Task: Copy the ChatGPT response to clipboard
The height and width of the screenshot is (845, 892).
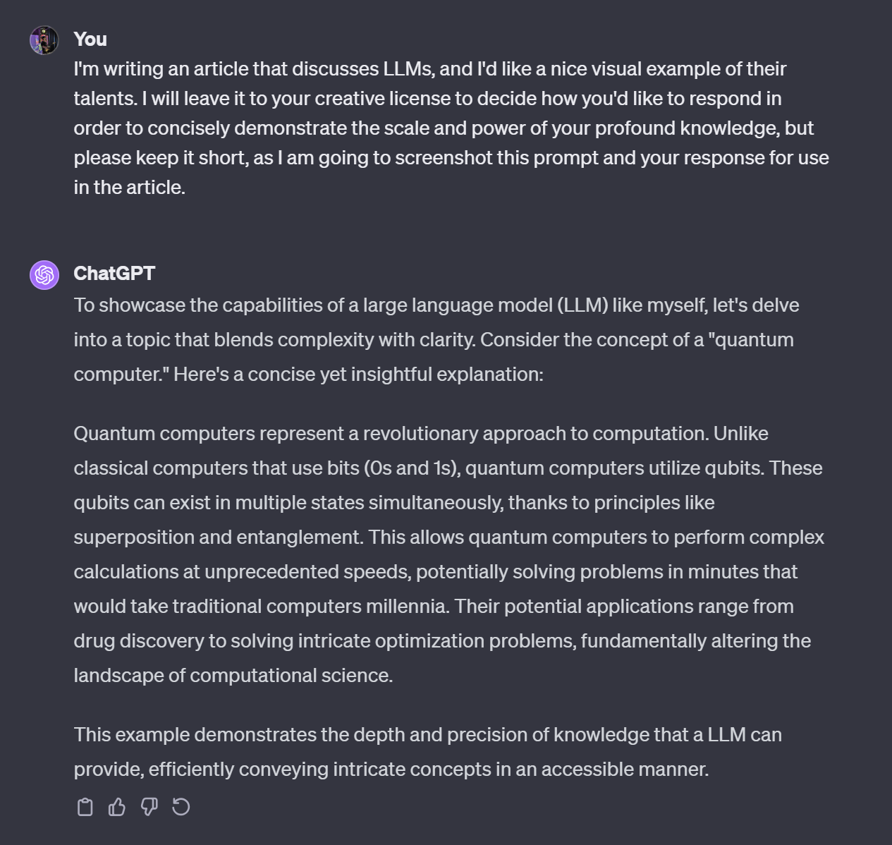Action: (85, 807)
